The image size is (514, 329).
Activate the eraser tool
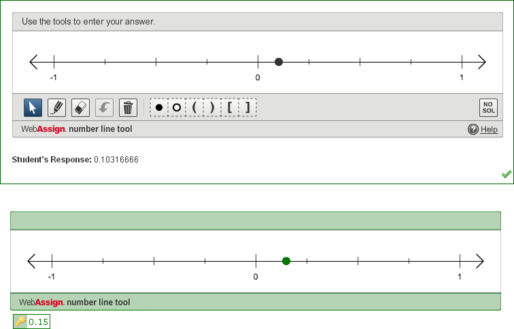80,107
